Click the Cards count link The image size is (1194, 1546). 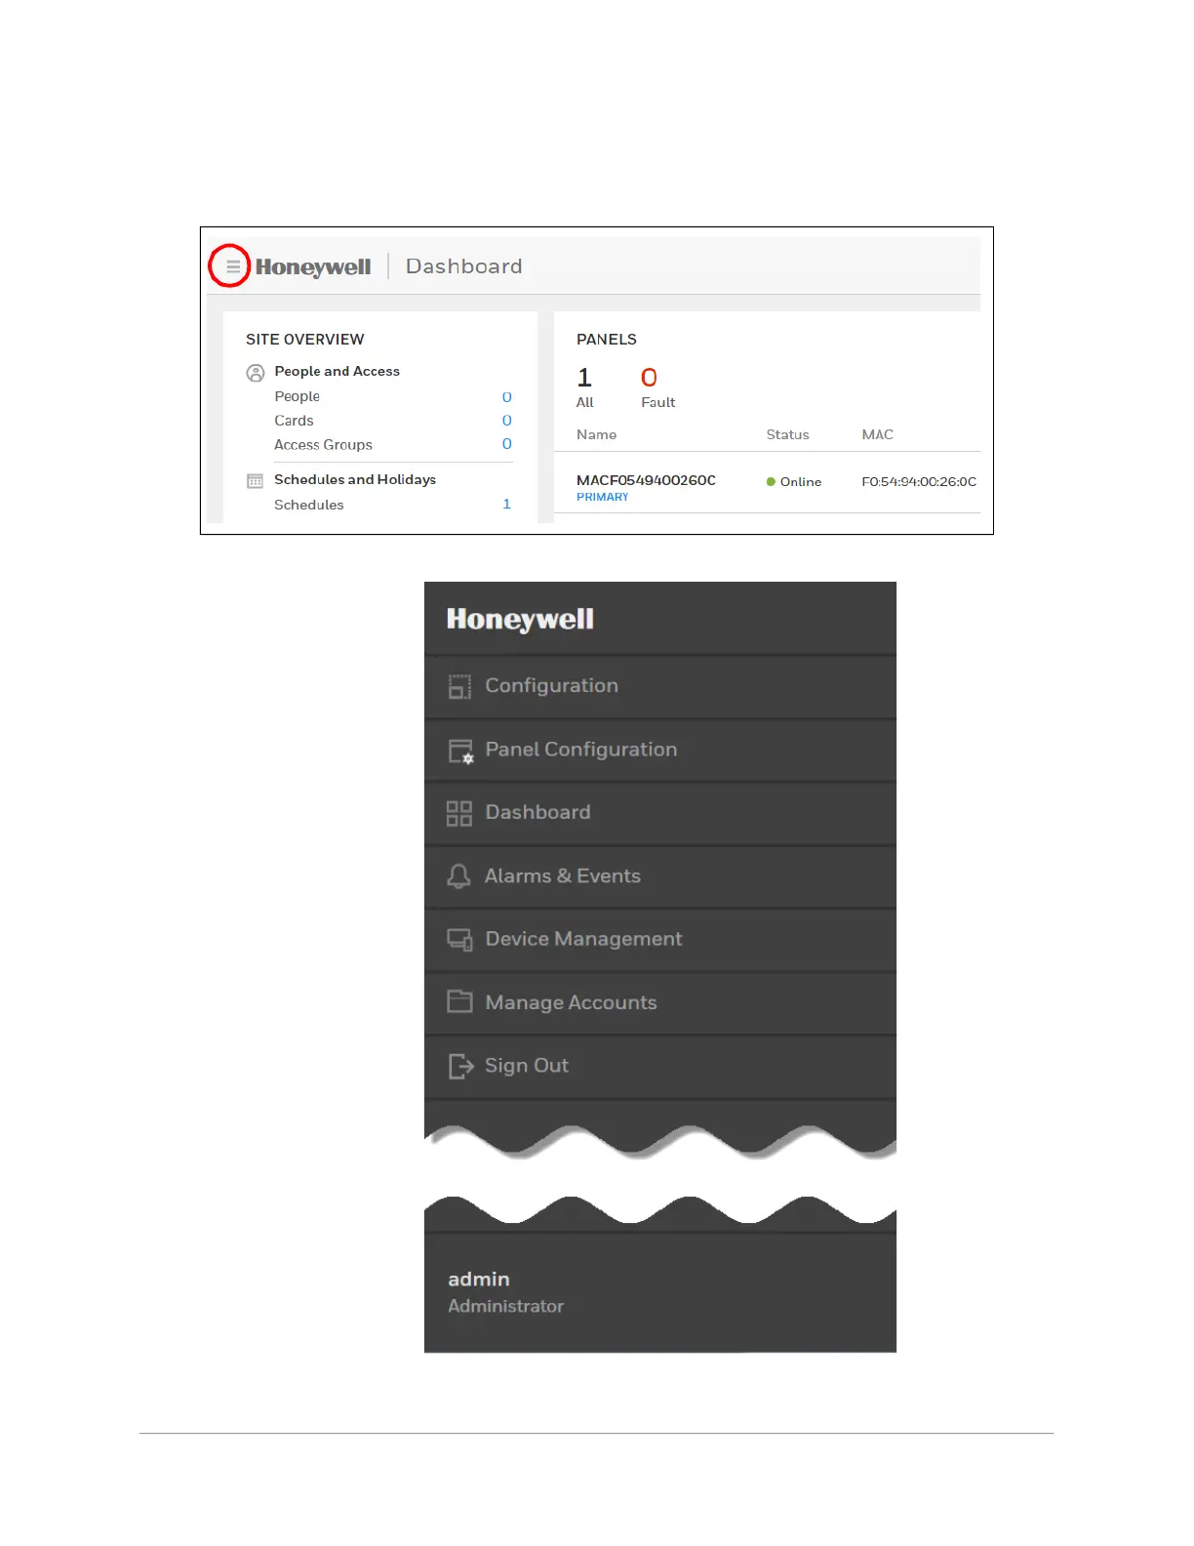click(507, 421)
